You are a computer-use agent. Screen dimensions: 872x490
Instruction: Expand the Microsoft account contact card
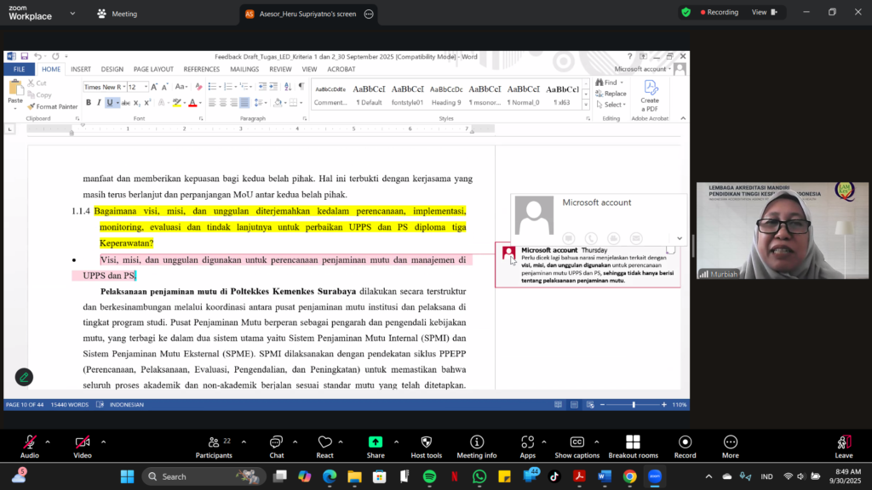[679, 238]
